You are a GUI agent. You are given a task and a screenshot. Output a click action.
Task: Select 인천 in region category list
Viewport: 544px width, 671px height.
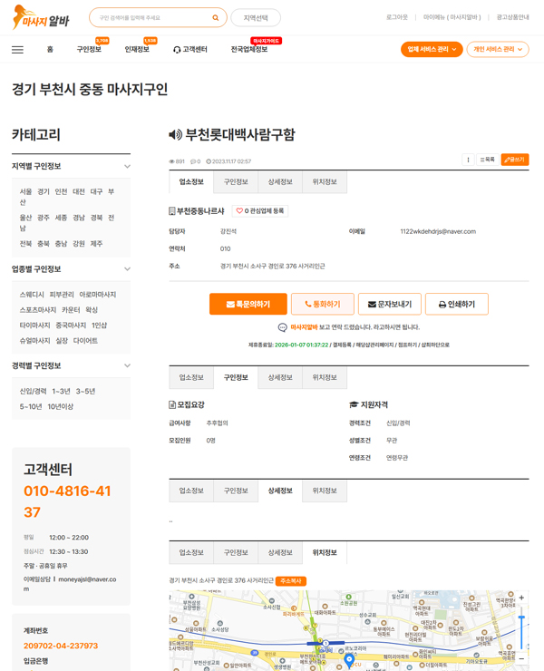tap(61, 191)
